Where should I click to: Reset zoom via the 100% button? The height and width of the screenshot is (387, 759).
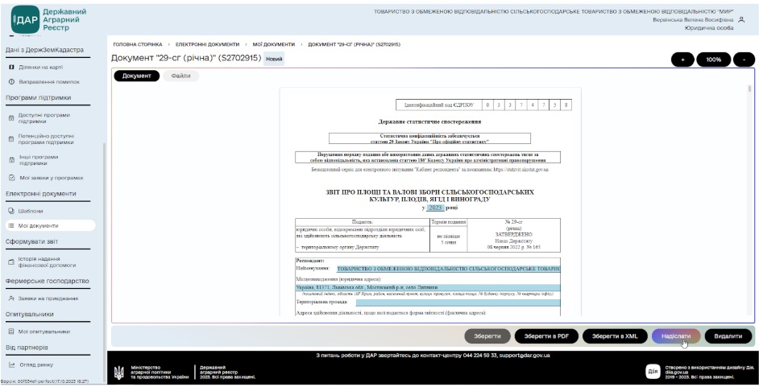714,60
